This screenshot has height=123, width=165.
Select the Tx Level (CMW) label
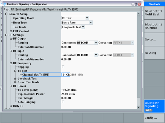(28, 90)
